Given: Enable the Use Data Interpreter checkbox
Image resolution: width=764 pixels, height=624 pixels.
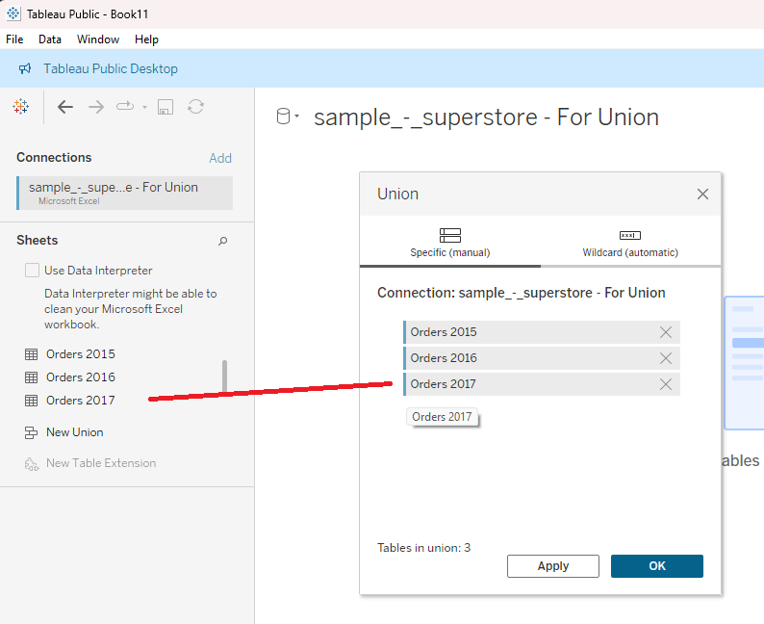Looking at the screenshot, I should pos(33,271).
